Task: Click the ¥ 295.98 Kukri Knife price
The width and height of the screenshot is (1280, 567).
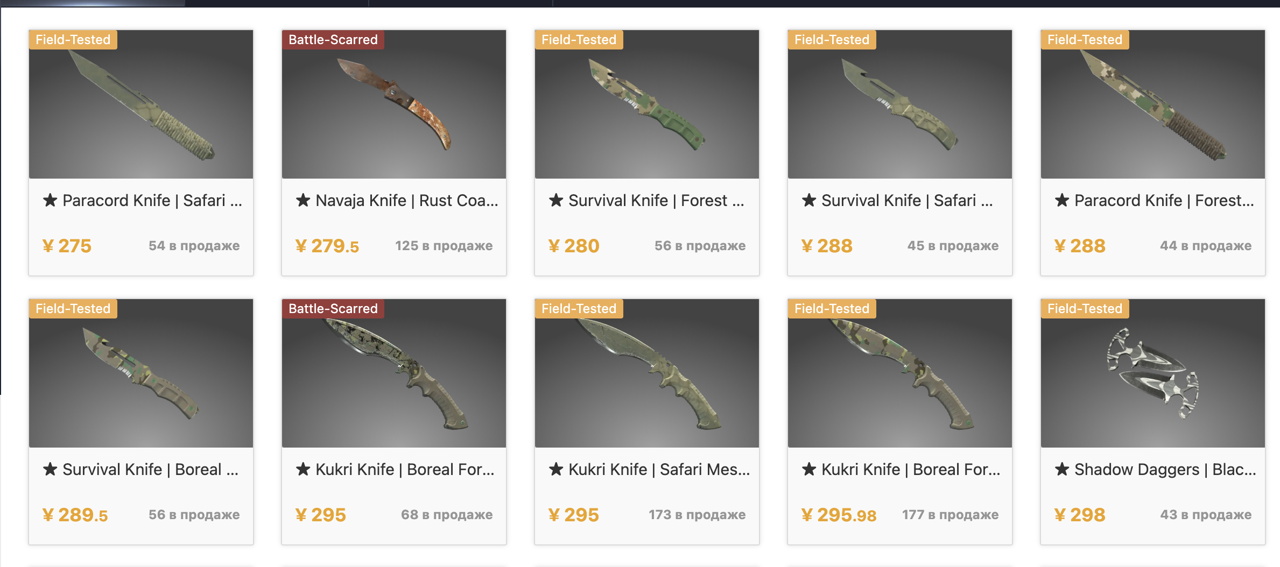Action: (x=839, y=515)
